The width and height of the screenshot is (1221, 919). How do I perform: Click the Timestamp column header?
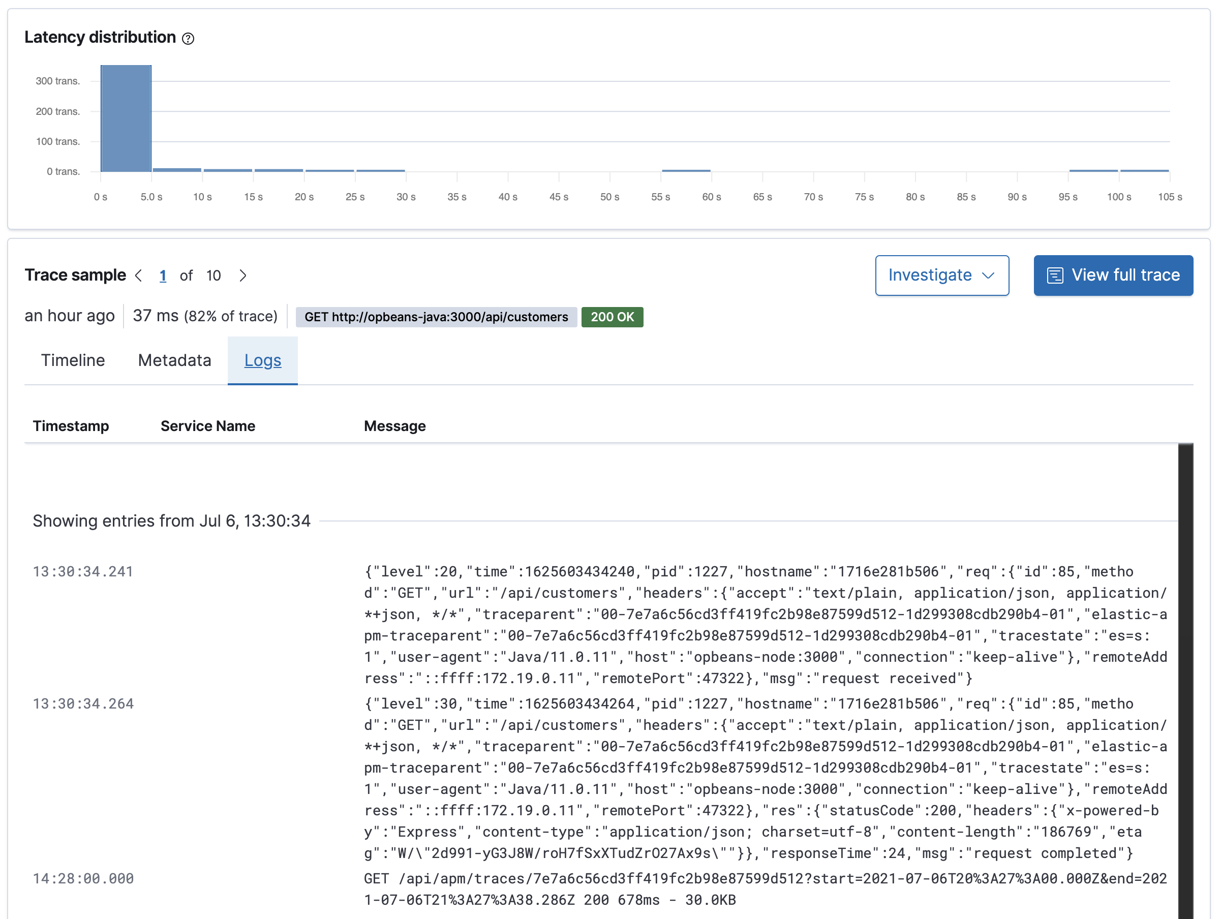click(x=71, y=426)
